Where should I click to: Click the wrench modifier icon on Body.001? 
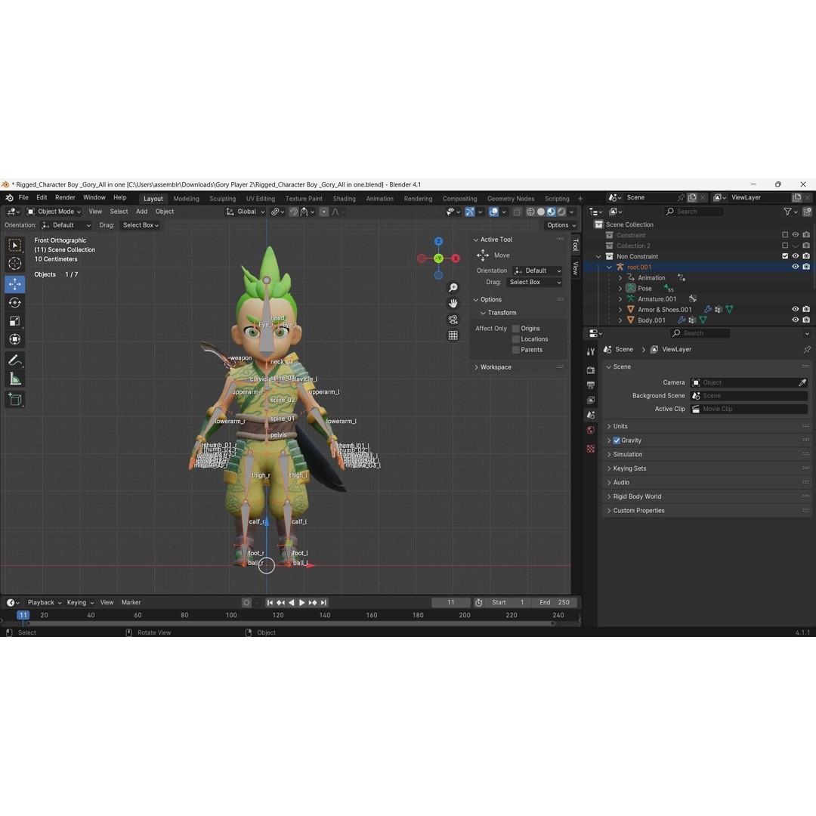pyautogui.click(x=682, y=320)
